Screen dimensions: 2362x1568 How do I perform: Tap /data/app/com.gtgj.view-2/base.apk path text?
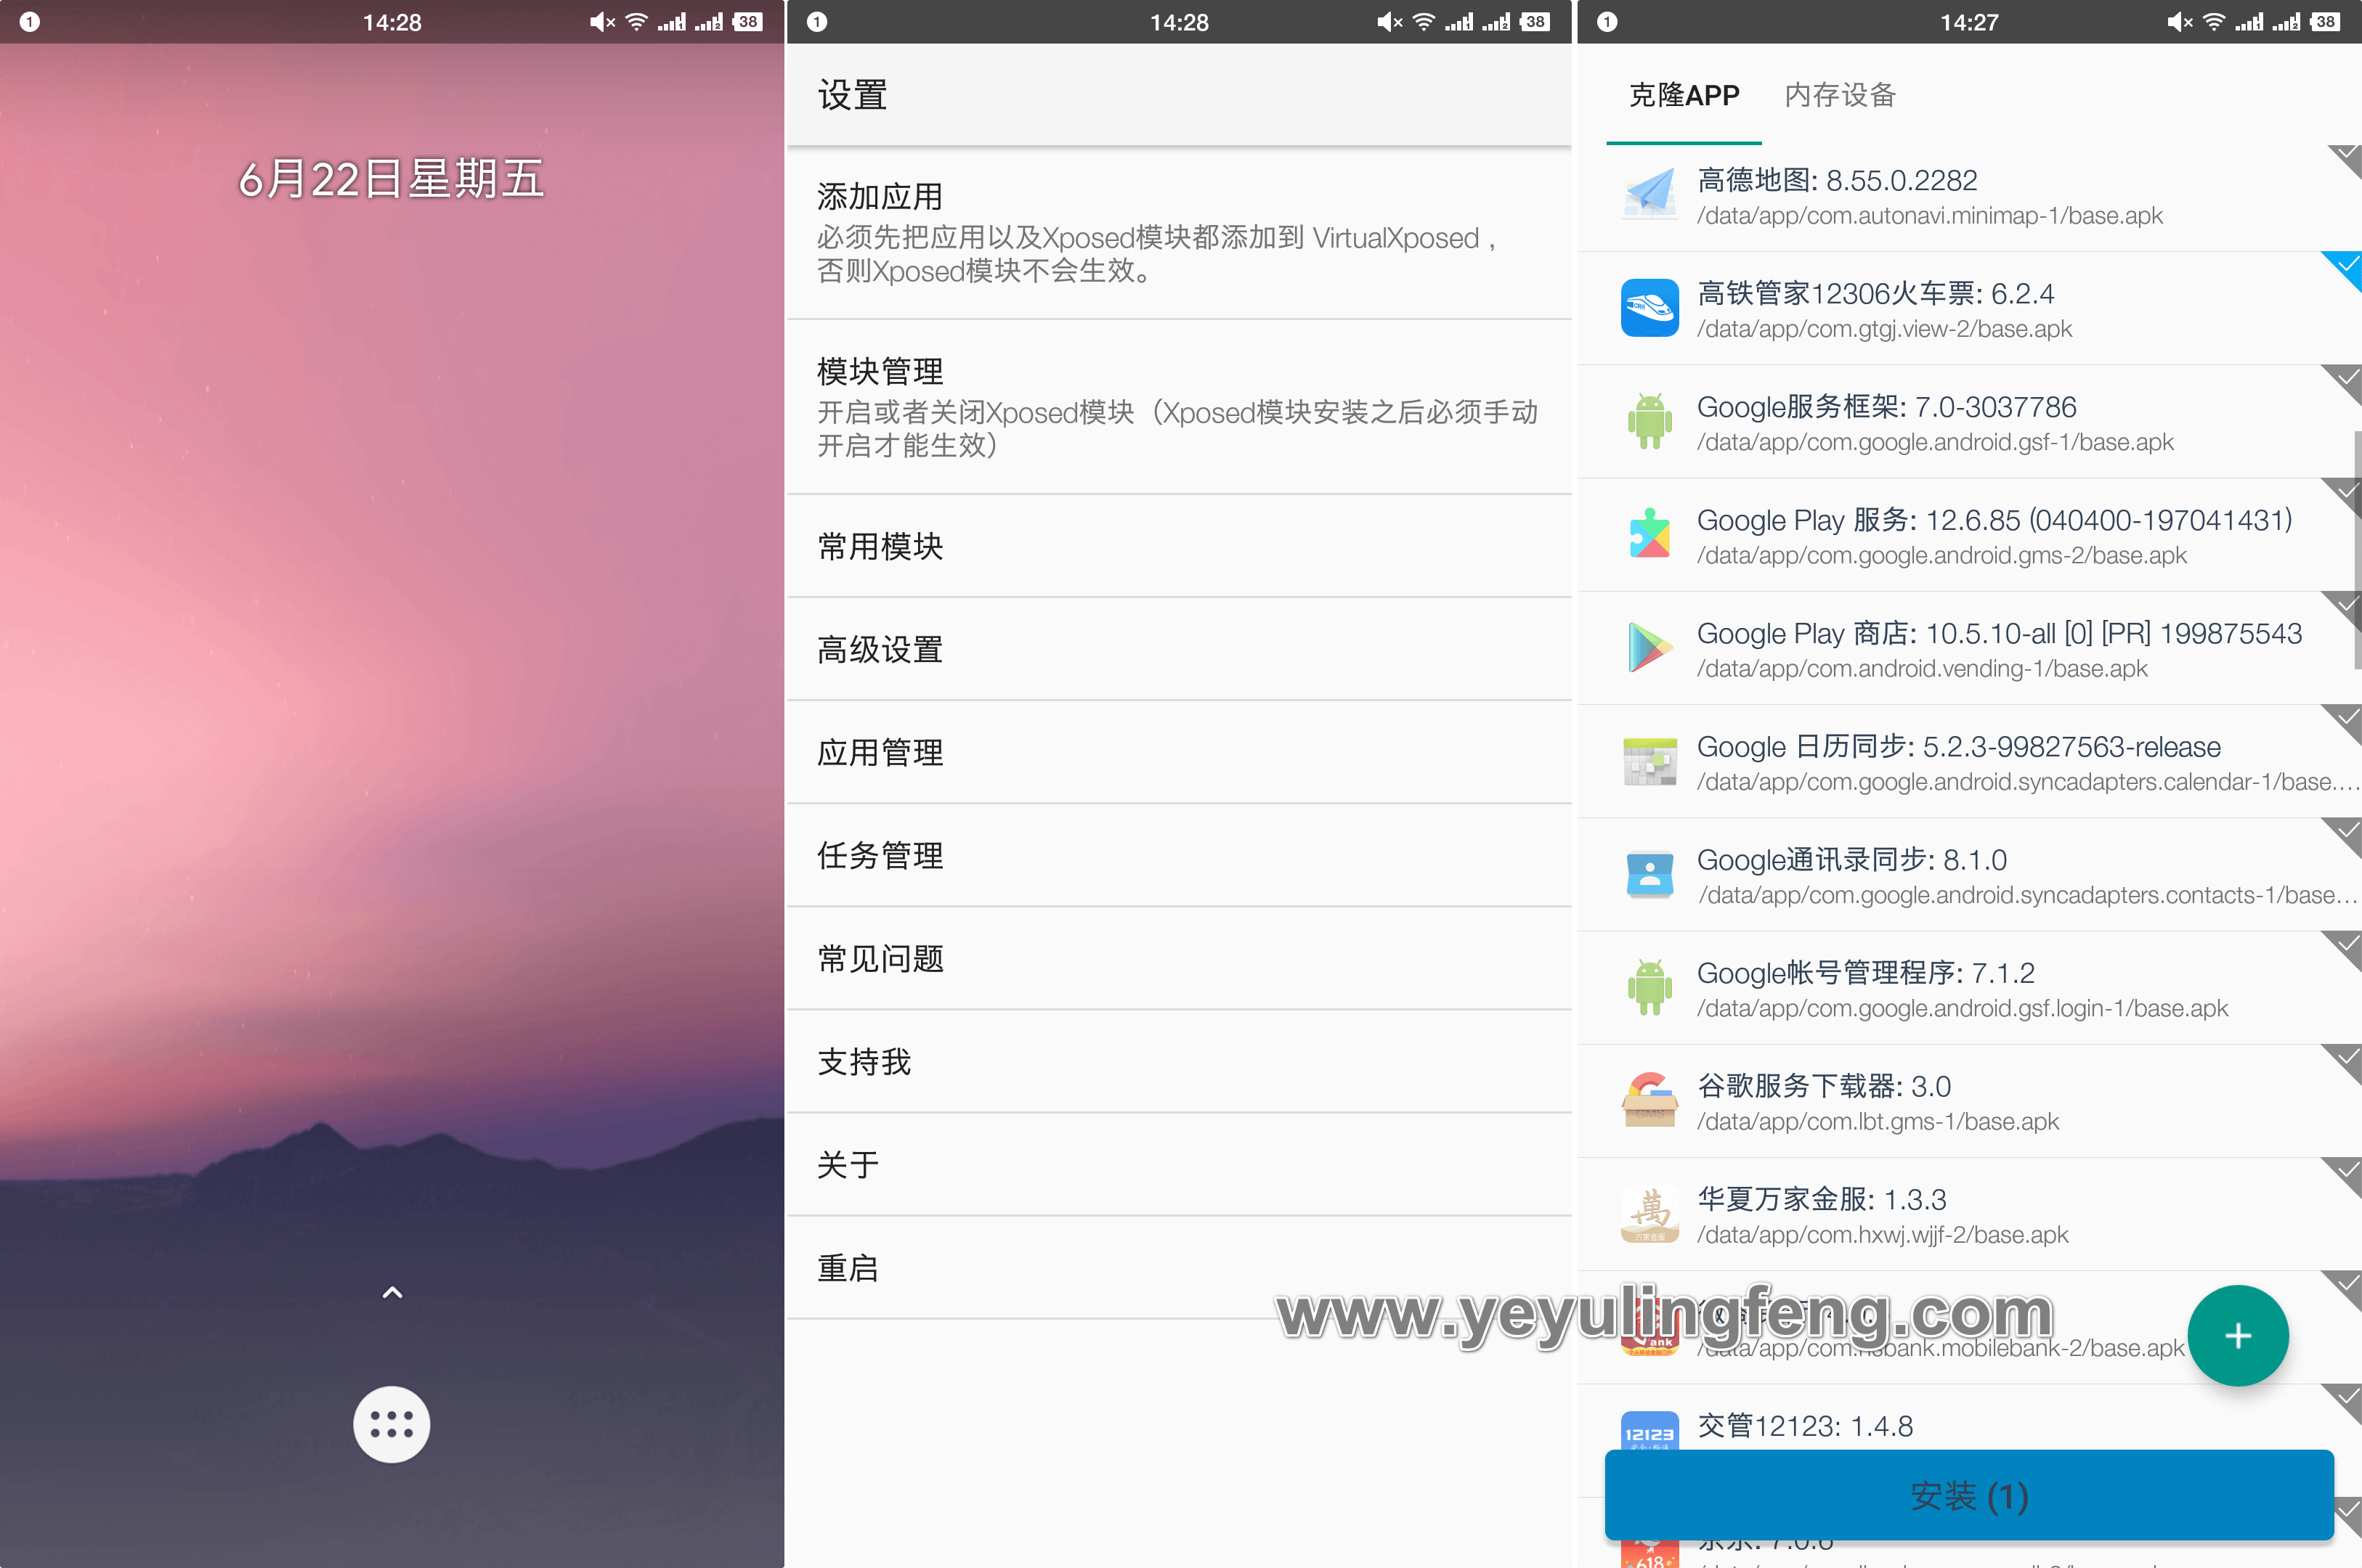point(1884,329)
